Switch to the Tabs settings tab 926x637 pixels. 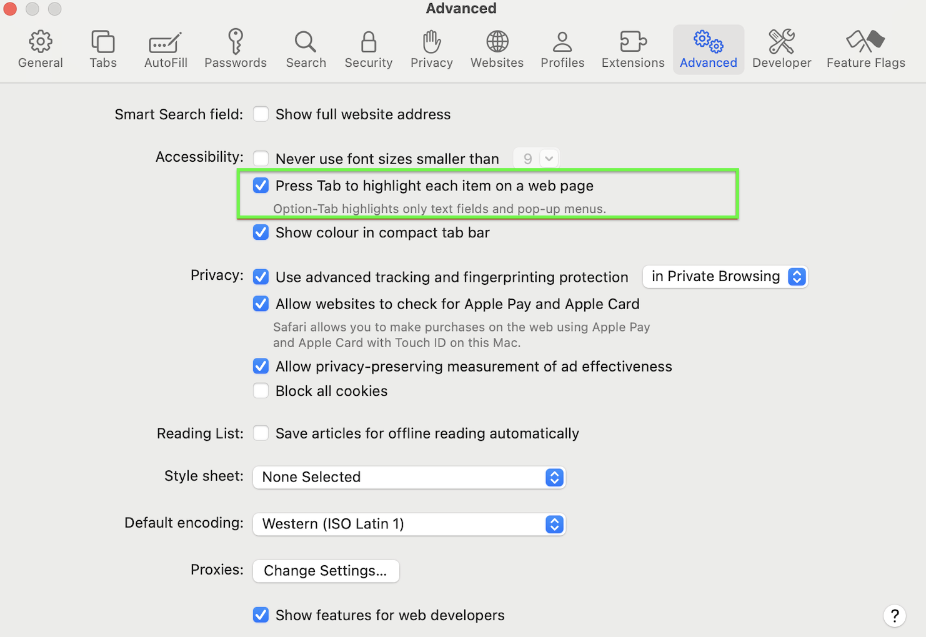[102, 49]
